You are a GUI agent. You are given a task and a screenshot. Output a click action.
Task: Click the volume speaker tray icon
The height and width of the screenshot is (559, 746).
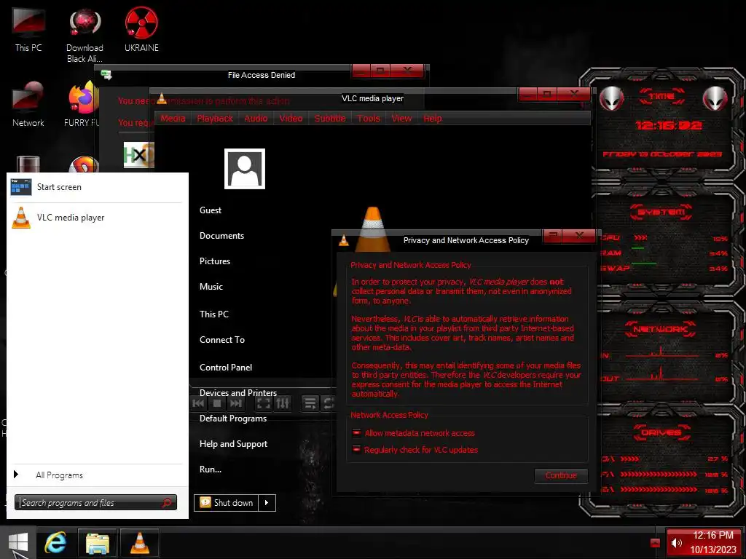[677, 542]
